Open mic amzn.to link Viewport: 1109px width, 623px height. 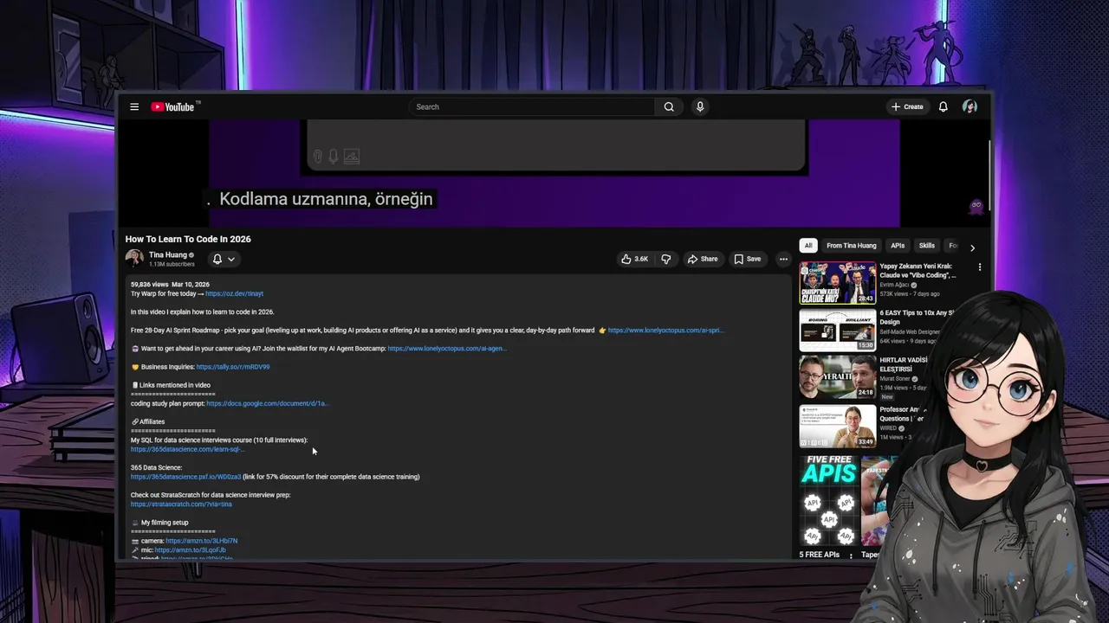pos(191,550)
